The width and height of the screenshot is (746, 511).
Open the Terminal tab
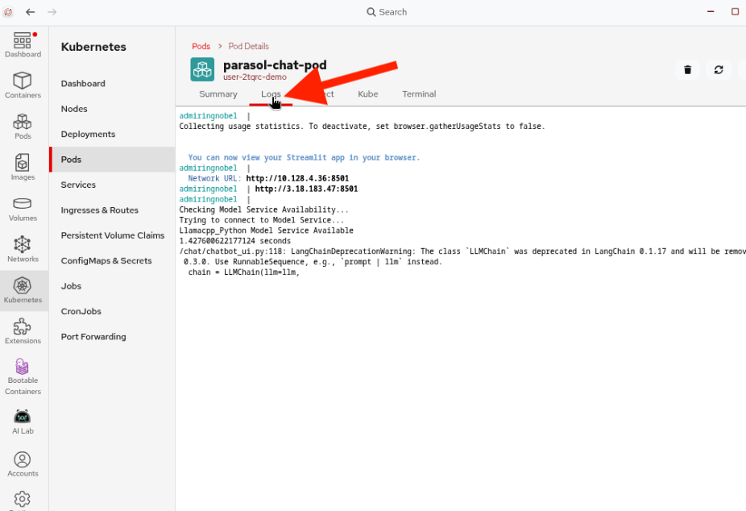coord(419,94)
